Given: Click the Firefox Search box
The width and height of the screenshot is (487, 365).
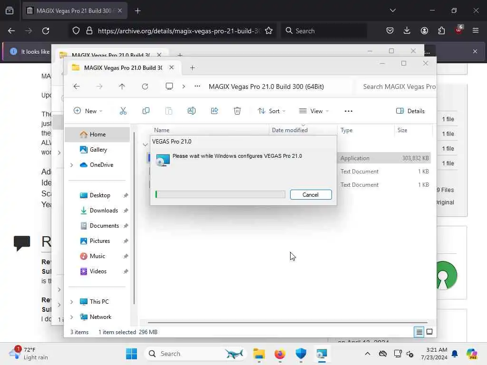Looking at the screenshot, I should pyautogui.click(x=323, y=31).
